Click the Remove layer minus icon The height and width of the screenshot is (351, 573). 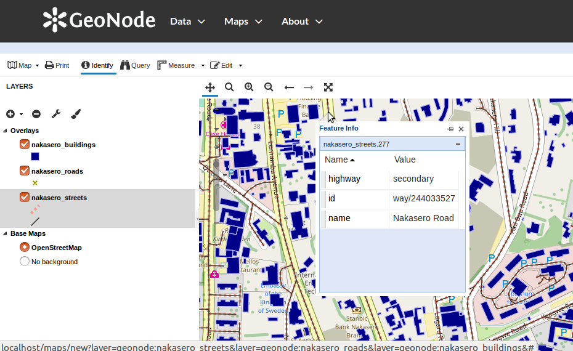[x=36, y=114]
